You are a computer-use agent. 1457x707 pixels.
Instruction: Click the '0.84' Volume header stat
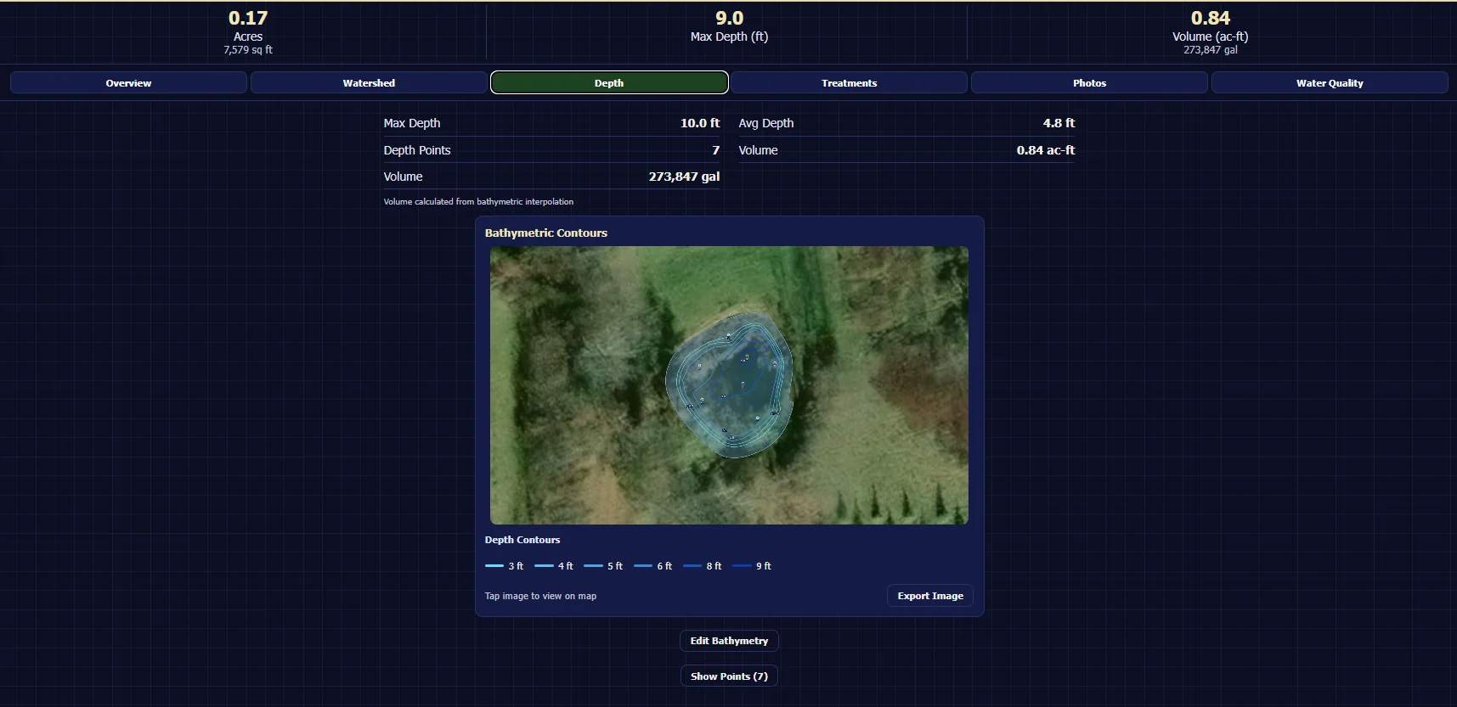click(x=1211, y=18)
